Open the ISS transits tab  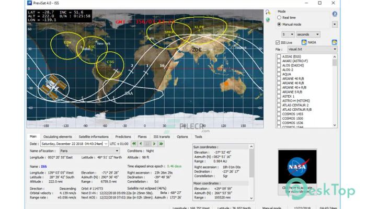coord(162,137)
